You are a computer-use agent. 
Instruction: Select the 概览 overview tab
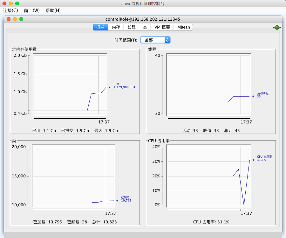pos(100,27)
